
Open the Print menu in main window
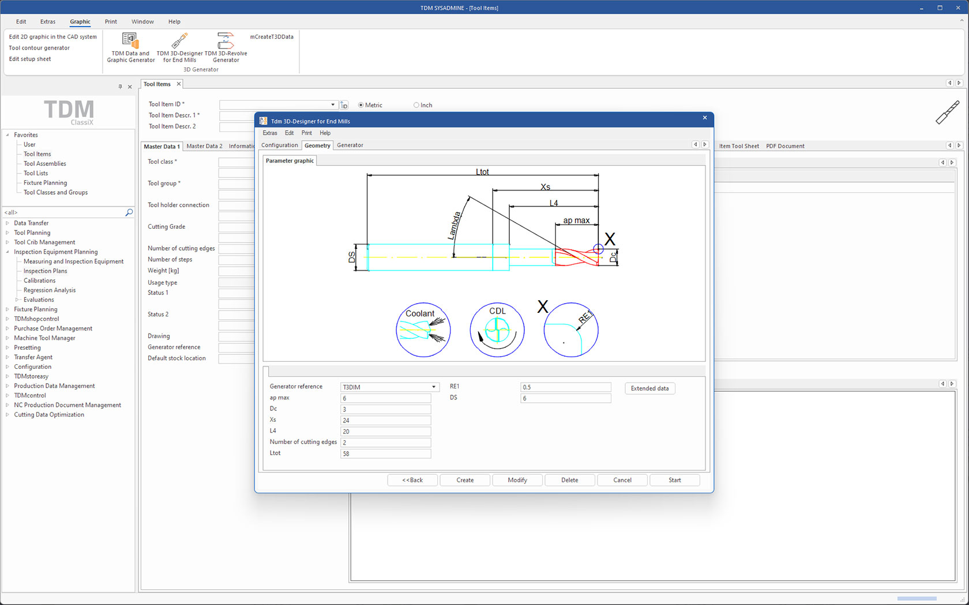[111, 22]
